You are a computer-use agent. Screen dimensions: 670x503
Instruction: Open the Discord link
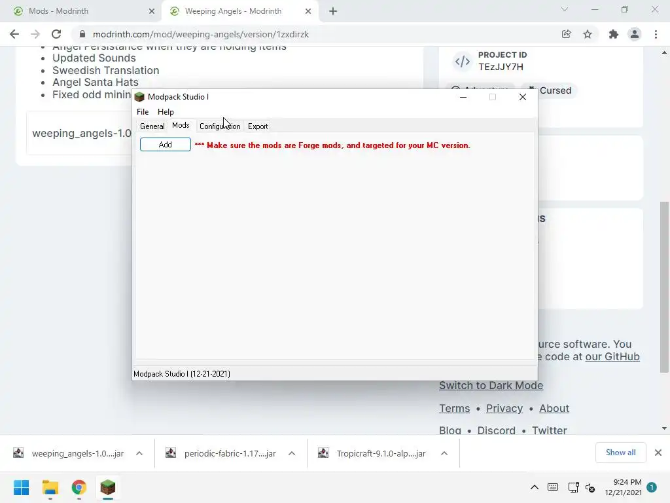tap(496, 430)
